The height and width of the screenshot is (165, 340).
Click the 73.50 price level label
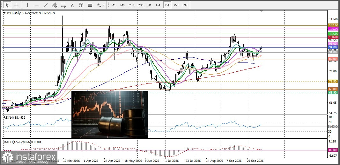[x=333, y=82]
